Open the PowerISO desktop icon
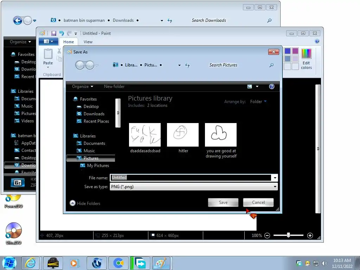The height and width of the screenshot is (270, 360). (14, 201)
